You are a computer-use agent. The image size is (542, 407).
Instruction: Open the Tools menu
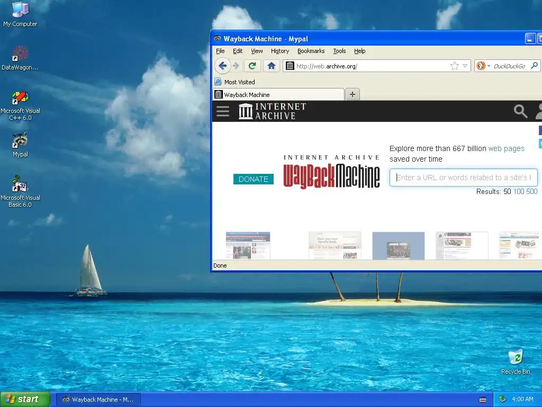pyautogui.click(x=339, y=51)
